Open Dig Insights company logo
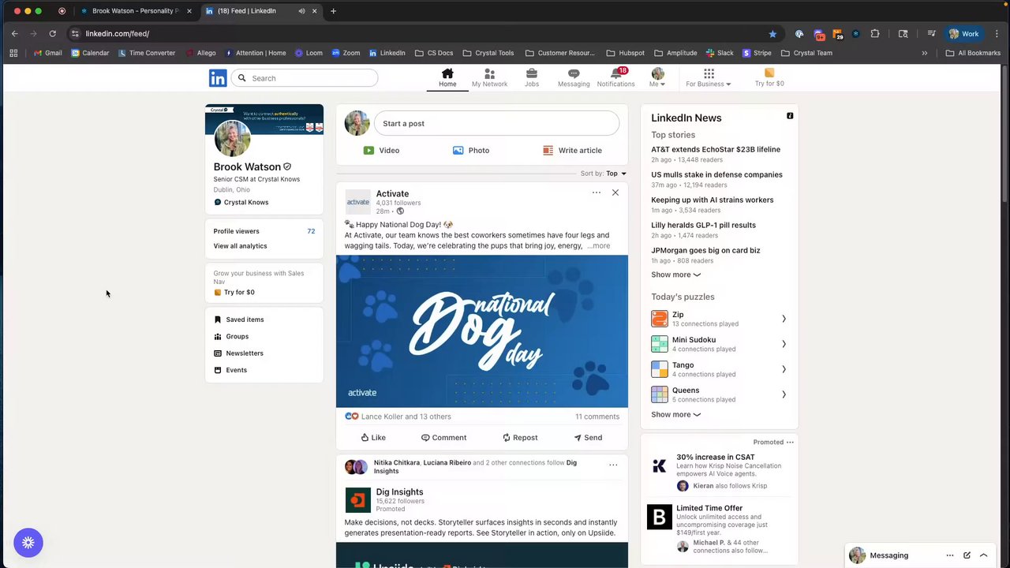The width and height of the screenshot is (1010, 568). click(357, 500)
